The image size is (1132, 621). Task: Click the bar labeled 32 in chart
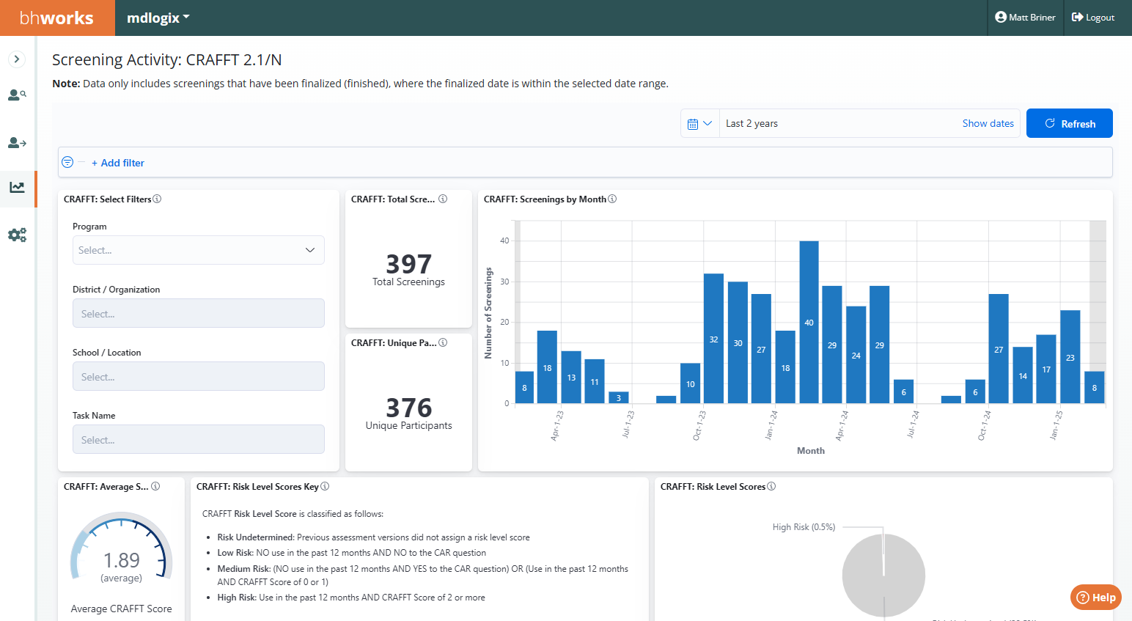pos(713,339)
